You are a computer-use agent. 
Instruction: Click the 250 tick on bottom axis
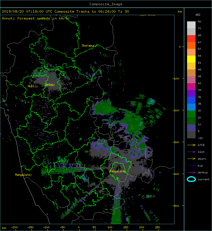tap(157, 227)
